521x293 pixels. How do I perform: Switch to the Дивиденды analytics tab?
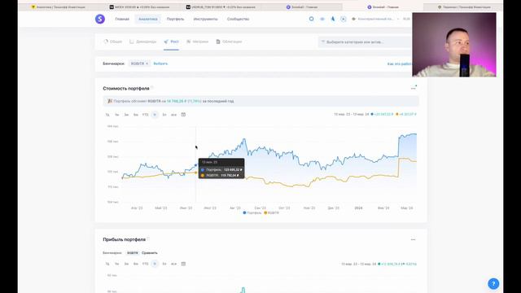coord(142,42)
